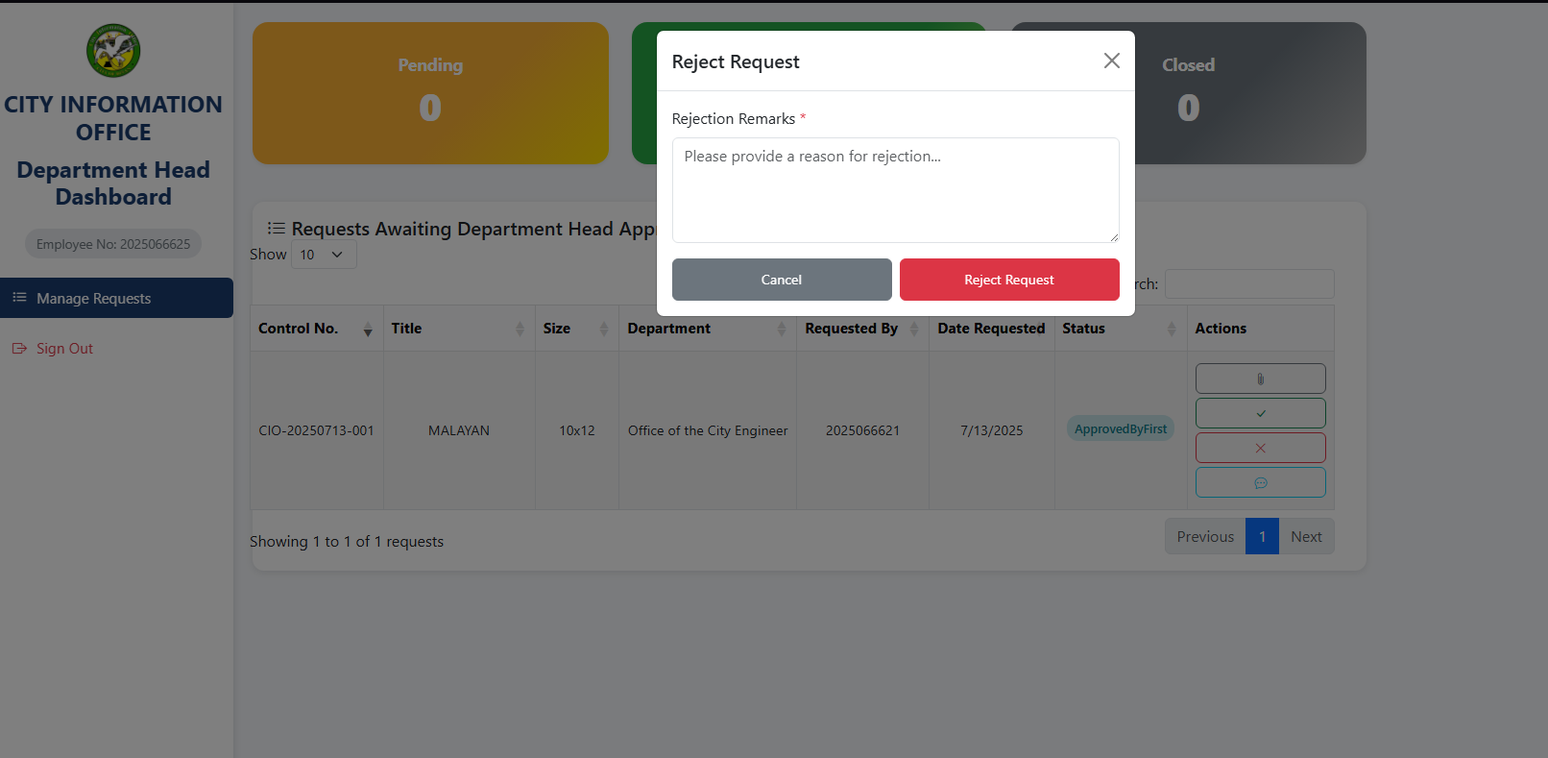The image size is (1548, 758).
Task: Click the Next pagination button
Action: tap(1306, 536)
